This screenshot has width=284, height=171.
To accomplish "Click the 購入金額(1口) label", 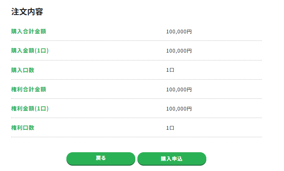I will 30,50.
